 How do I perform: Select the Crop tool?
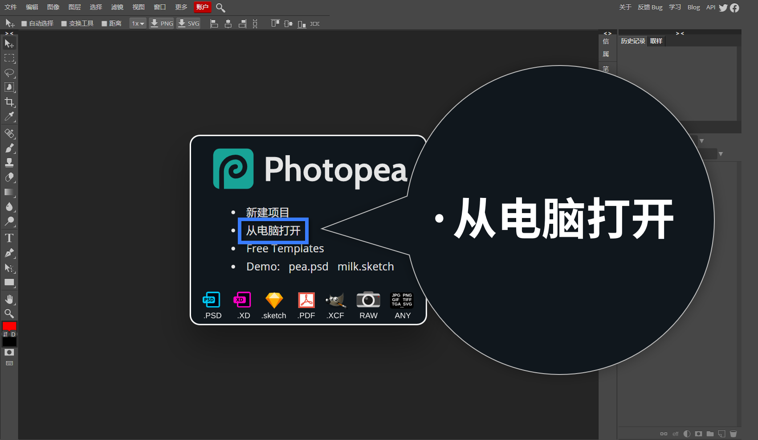tap(9, 102)
